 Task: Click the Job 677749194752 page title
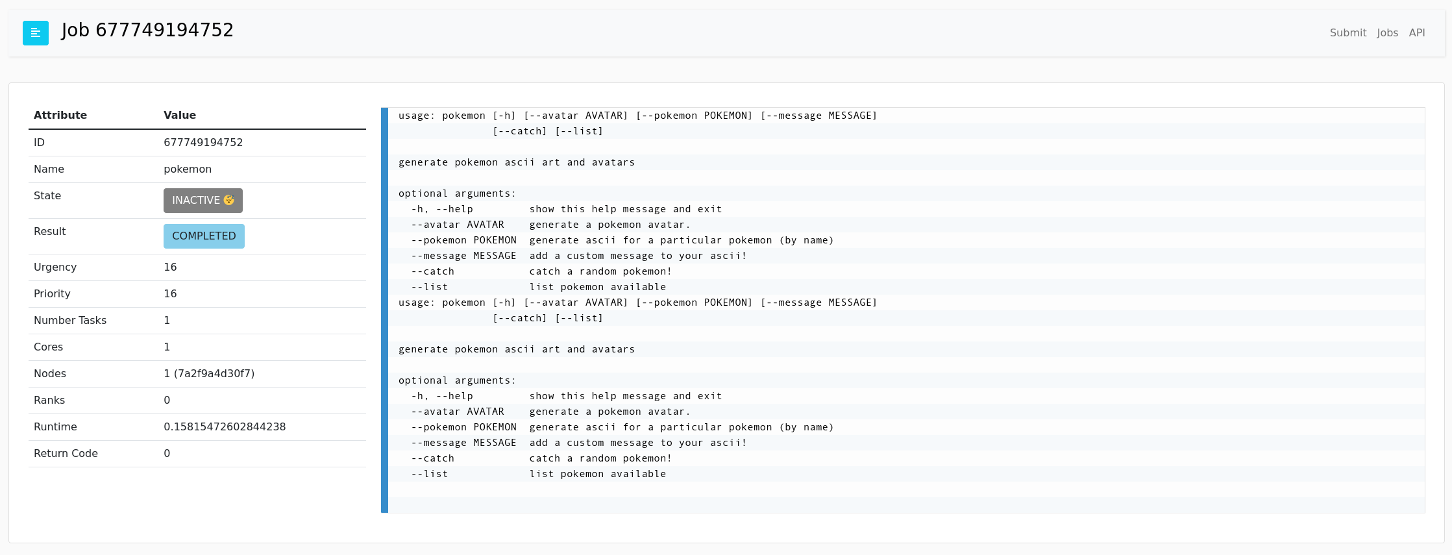[x=147, y=31]
